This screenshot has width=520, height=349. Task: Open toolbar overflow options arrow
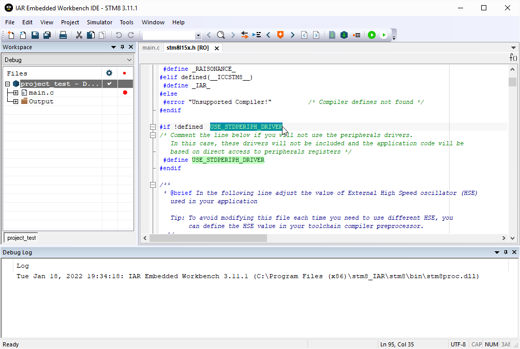[394, 38]
